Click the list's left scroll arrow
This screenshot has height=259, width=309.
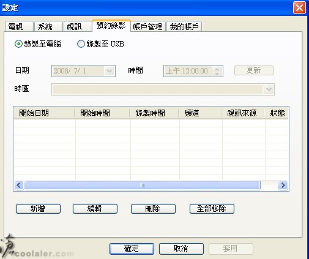point(19,186)
